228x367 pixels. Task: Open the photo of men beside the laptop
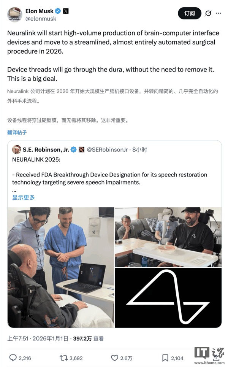coord(61,267)
